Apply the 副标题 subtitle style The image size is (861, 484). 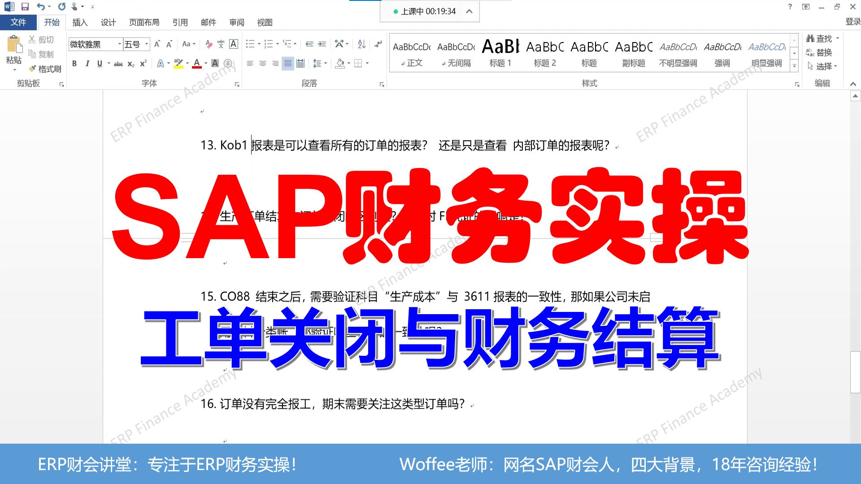(x=634, y=53)
